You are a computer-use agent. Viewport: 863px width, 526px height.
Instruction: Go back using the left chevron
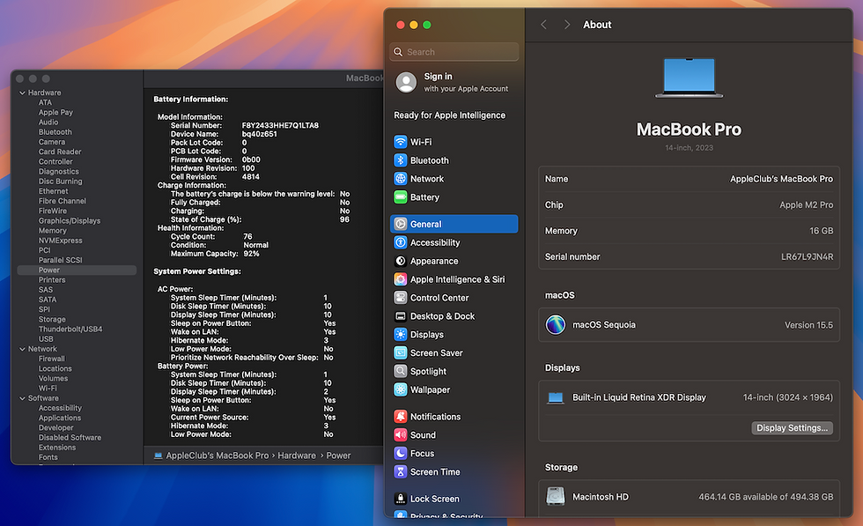[x=544, y=25]
